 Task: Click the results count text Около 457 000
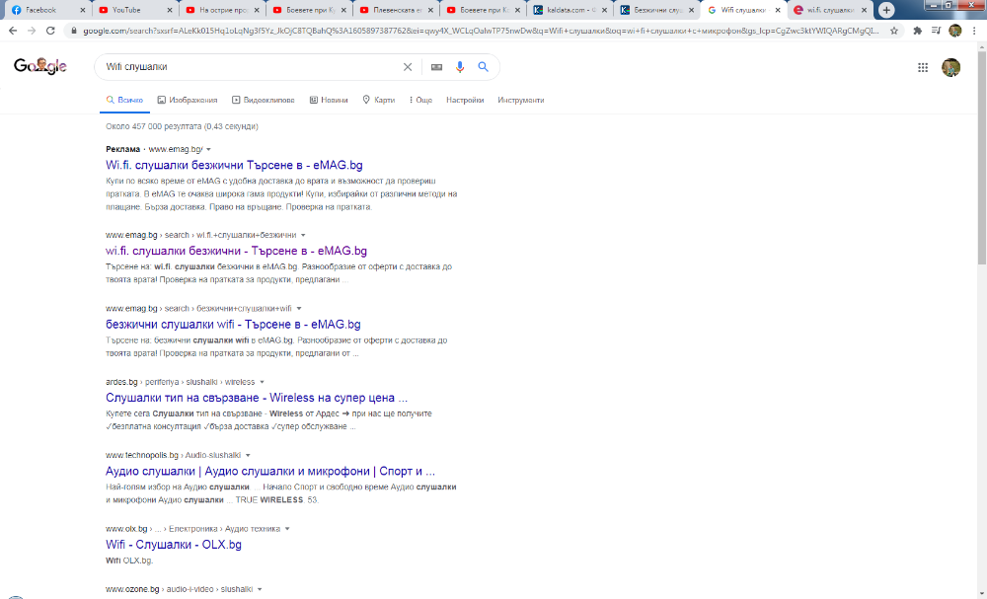tap(182, 126)
